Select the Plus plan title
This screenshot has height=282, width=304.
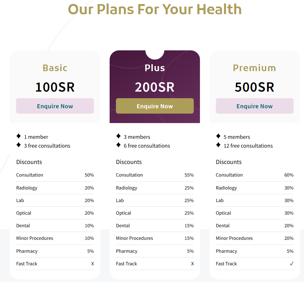[x=155, y=68]
